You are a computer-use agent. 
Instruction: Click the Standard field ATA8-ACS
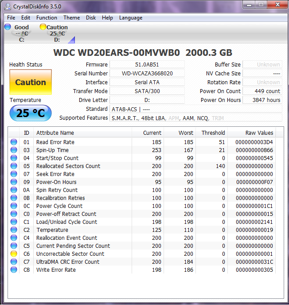click(x=196, y=109)
